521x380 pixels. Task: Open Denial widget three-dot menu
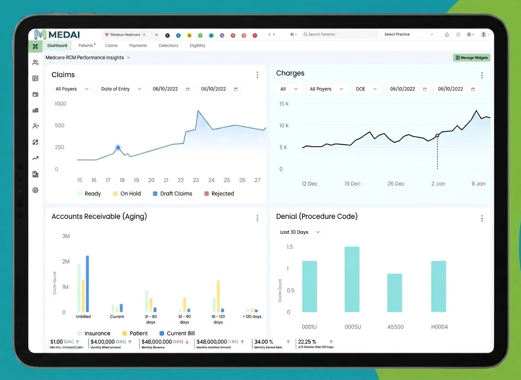[x=482, y=218]
